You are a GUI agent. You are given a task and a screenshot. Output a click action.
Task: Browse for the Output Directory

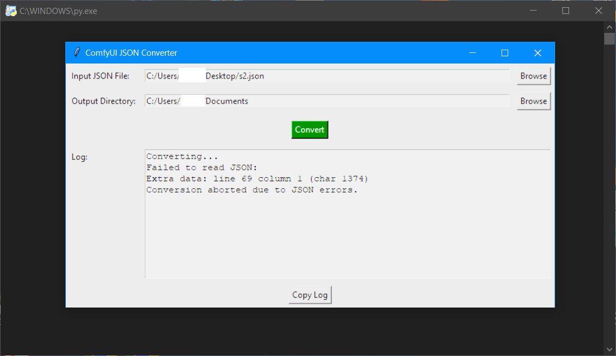point(533,101)
